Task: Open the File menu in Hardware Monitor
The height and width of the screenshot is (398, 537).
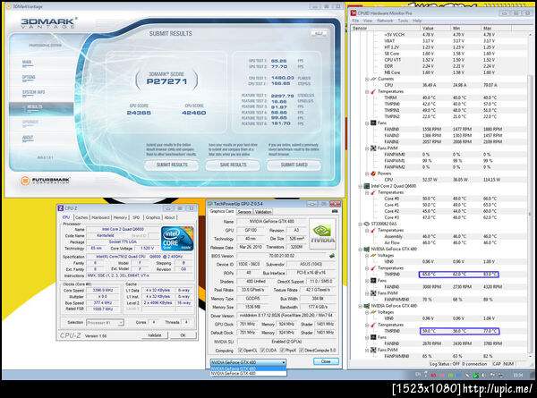Action: coord(355,21)
